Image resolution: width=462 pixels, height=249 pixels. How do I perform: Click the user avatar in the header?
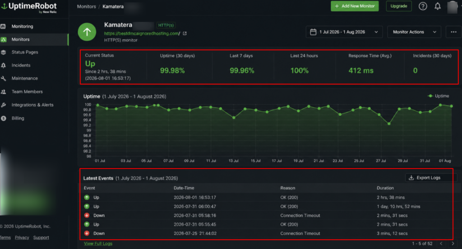452,7
